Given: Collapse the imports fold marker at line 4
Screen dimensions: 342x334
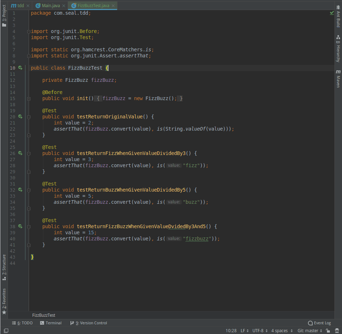Looking at the screenshot, I should coord(29,32).
